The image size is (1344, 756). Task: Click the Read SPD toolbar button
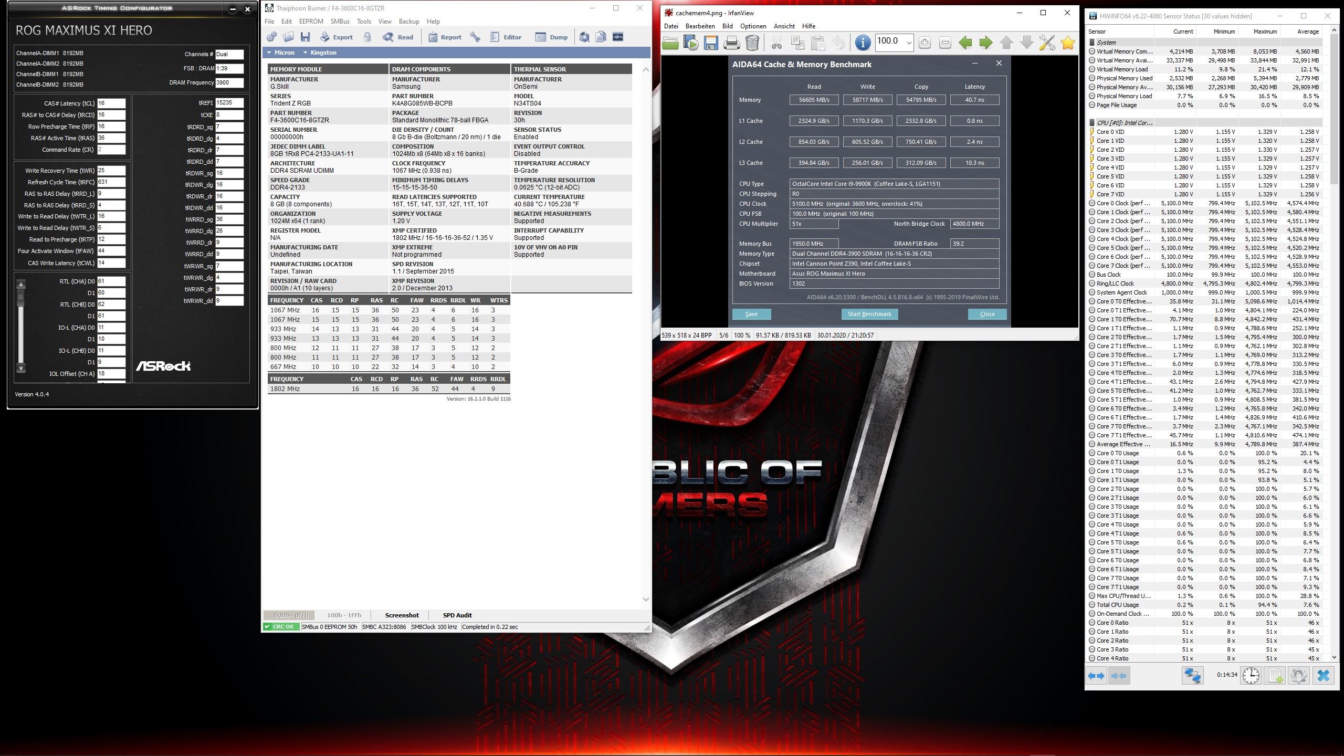(398, 37)
